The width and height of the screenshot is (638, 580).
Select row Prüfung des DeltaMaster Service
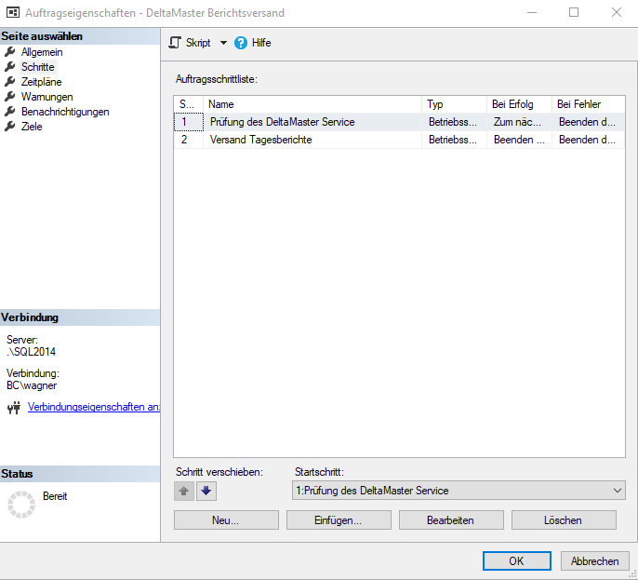pos(282,122)
